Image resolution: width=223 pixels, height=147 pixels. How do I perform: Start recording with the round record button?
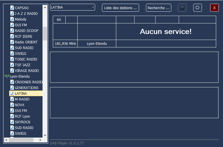(x=182, y=8)
